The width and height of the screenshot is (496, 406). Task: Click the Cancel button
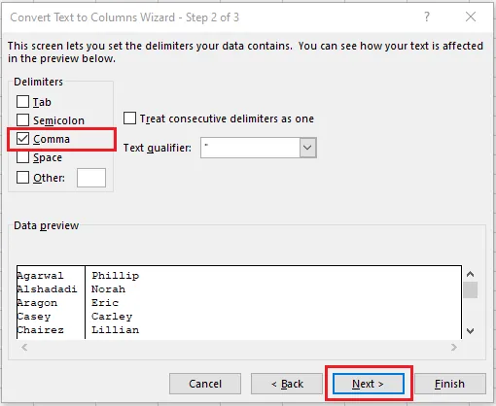pyautogui.click(x=205, y=384)
